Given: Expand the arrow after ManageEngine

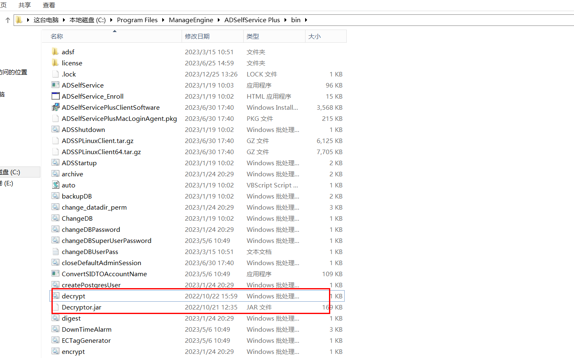Looking at the screenshot, I should point(218,20).
